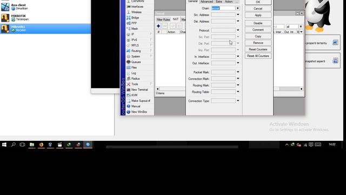Click the Comment button
Viewport: 346px width, 195px height.
point(258,30)
